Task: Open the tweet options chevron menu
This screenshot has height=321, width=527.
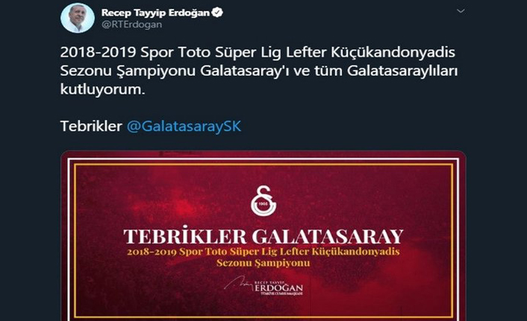Action: click(x=461, y=11)
